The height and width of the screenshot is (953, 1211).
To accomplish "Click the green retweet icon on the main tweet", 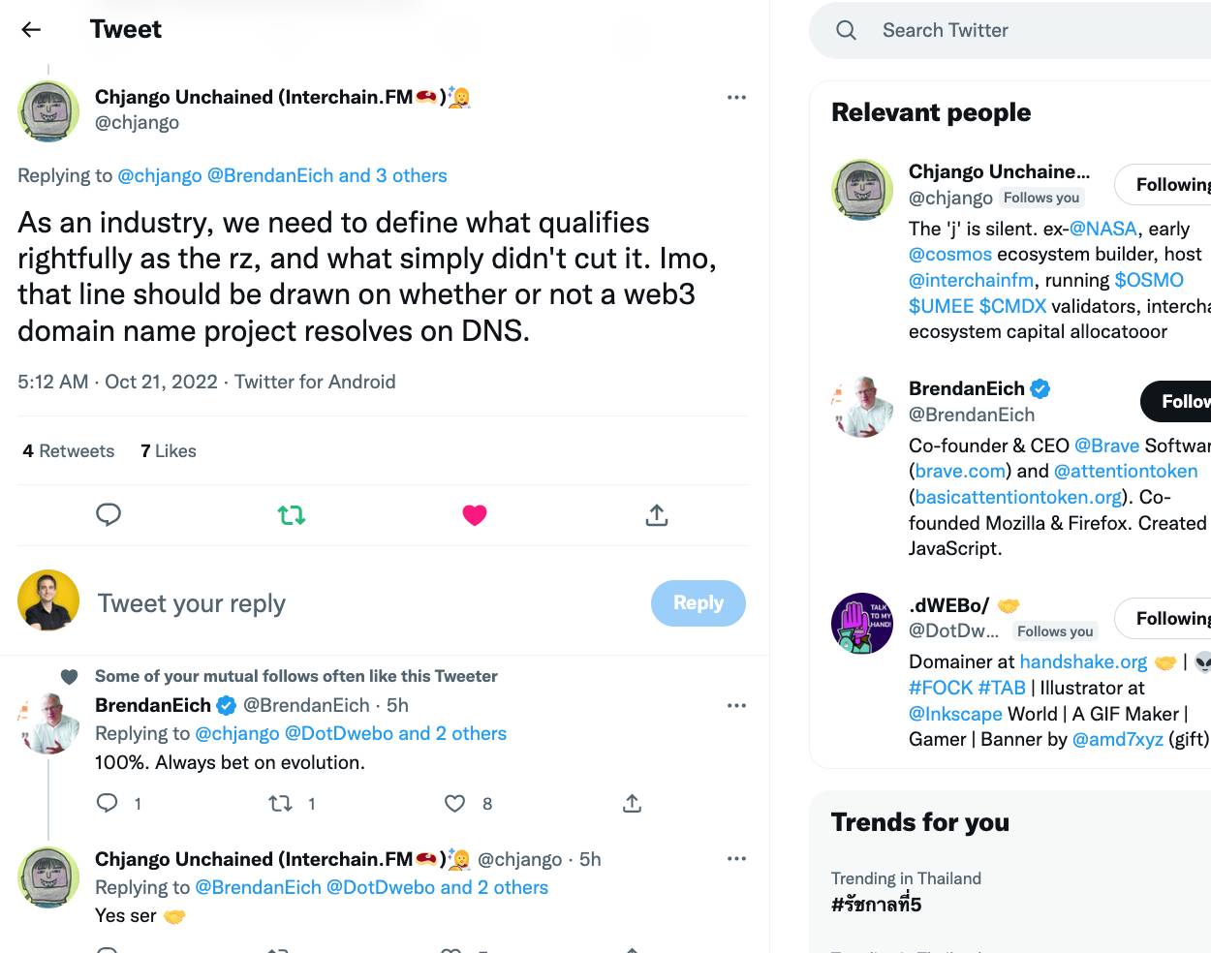I will pos(292,515).
